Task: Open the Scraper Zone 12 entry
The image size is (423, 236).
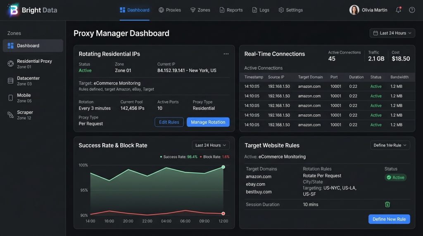Action: [33, 115]
